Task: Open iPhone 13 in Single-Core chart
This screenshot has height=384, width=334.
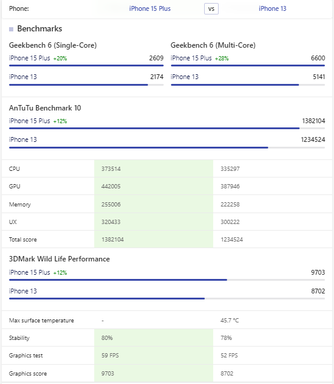Action: (x=23, y=77)
